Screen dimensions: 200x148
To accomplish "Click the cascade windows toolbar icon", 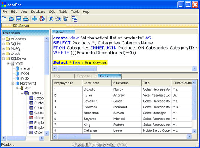I will click(x=75, y=19).
